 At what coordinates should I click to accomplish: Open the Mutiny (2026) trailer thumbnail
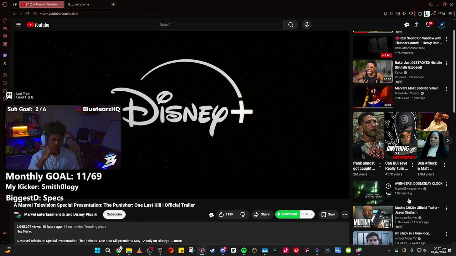click(373, 217)
